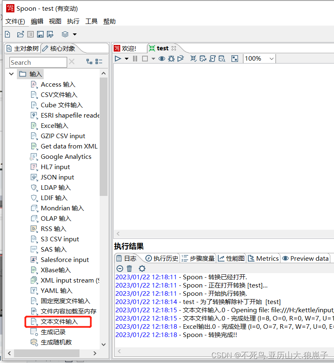The height and width of the screenshot is (363, 334).
Task: Click the get SQL icon
Action: coord(212,59)
